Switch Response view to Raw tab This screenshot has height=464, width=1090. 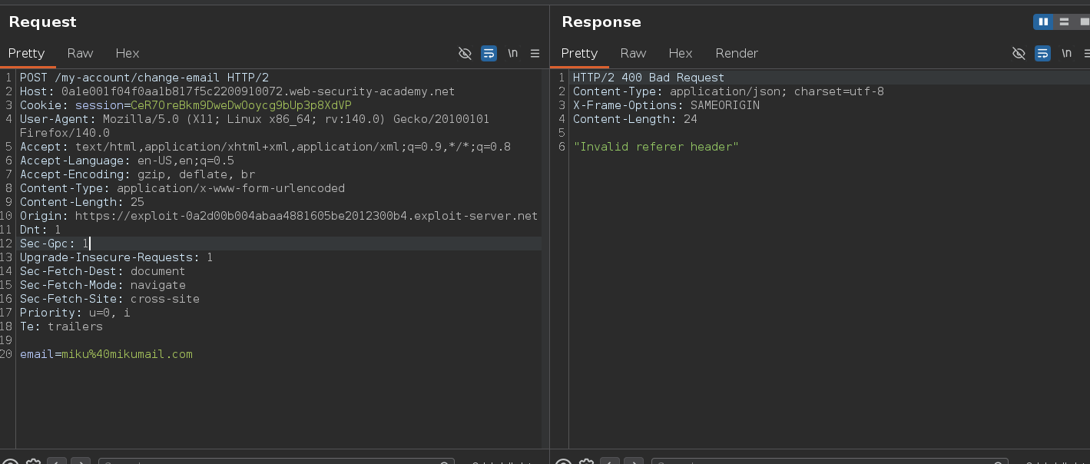(633, 53)
